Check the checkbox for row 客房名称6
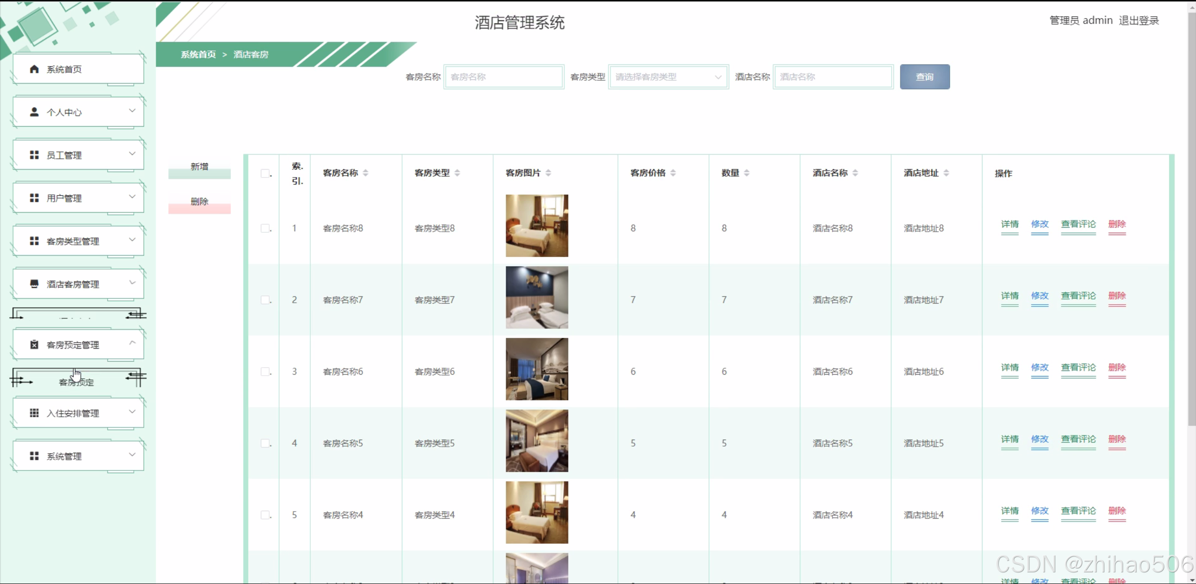This screenshot has width=1196, height=584. [265, 371]
